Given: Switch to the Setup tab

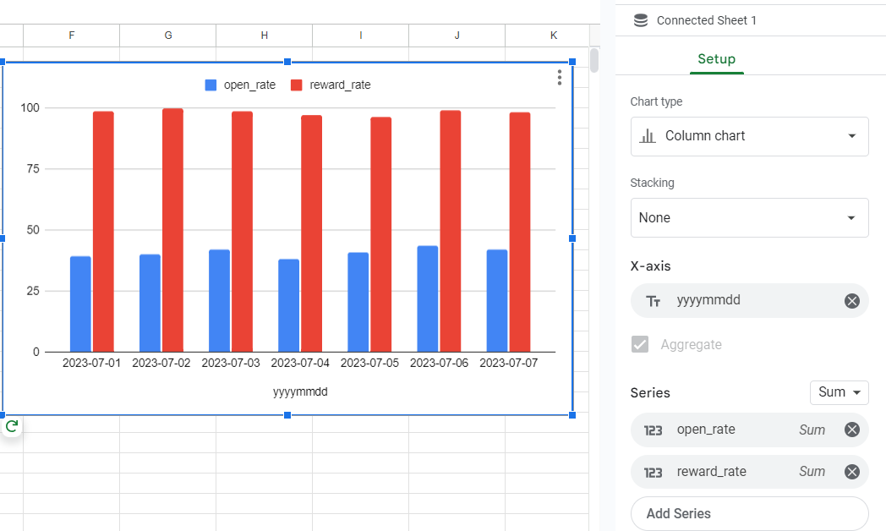Looking at the screenshot, I should (x=716, y=59).
